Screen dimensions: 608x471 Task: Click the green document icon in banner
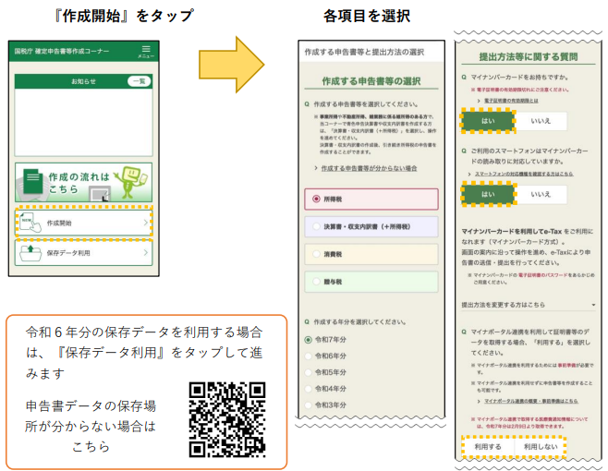coord(35,183)
